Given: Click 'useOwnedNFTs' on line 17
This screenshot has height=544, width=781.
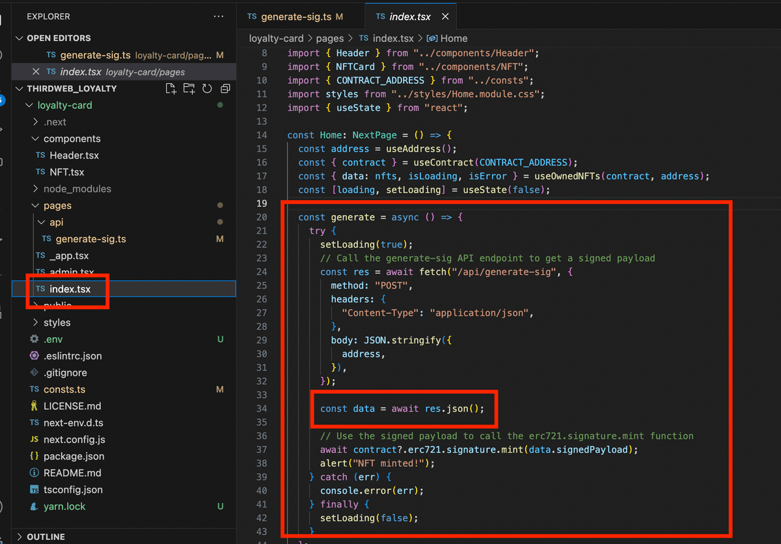Looking at the screenshot, I should pyautogui.click(x=567, y=176).
